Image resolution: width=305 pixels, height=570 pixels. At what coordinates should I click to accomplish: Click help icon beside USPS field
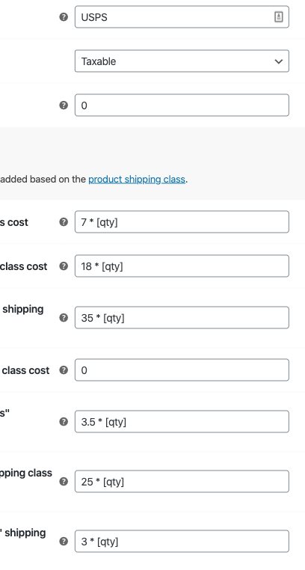64,16
